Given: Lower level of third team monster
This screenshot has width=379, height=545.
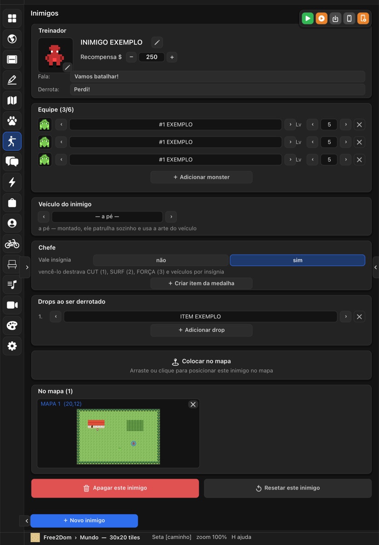Looking at the screenshot, I should [x=312, y=159].
